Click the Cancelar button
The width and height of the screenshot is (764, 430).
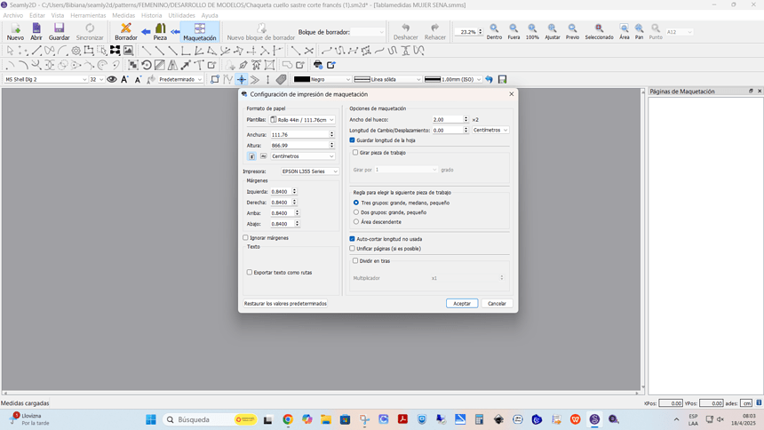click(x=497, y=303)
